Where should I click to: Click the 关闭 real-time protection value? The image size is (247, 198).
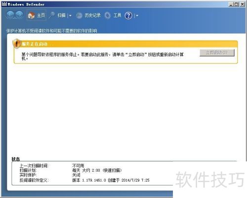pyautogui.click(x=76, y=175)
